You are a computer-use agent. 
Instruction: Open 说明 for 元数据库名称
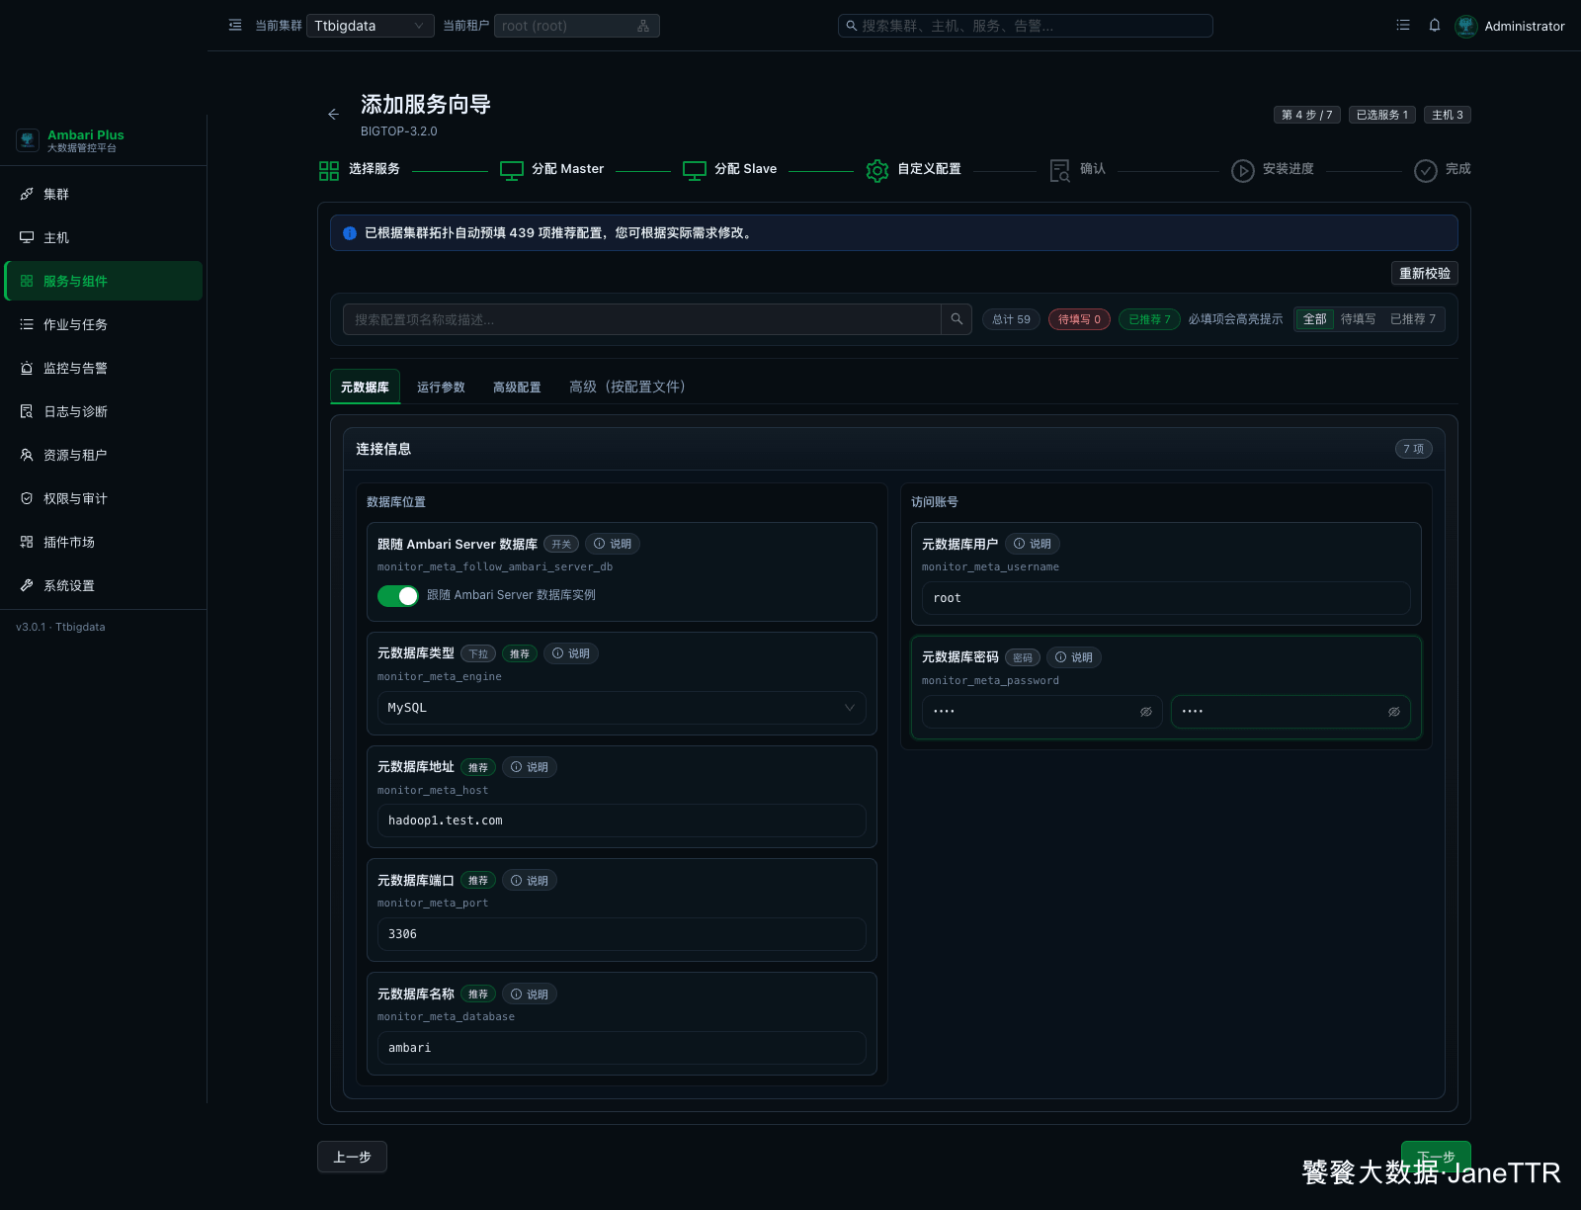coord(530,994)
